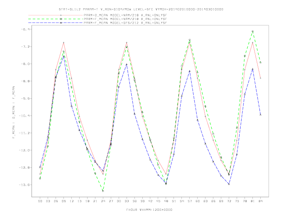Click the blue dashed line sample in legend

[56, 23]
